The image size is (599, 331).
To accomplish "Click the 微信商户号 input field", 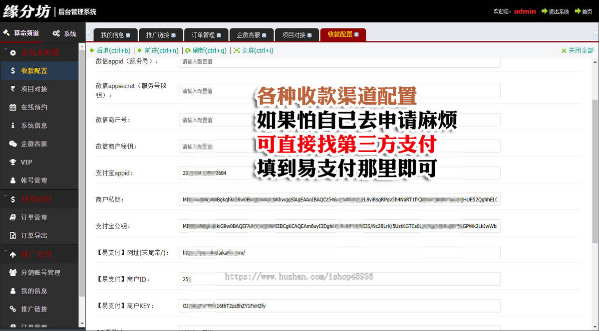I will (x=339, y=120).
